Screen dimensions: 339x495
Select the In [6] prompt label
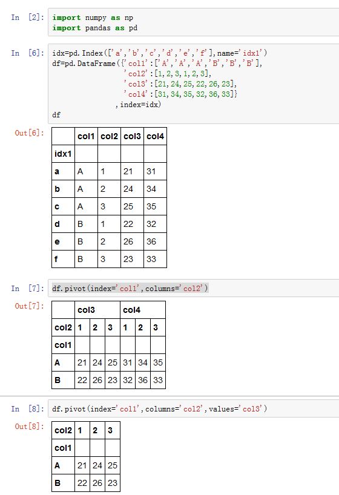pyautogui.click(x=27, y=53)
